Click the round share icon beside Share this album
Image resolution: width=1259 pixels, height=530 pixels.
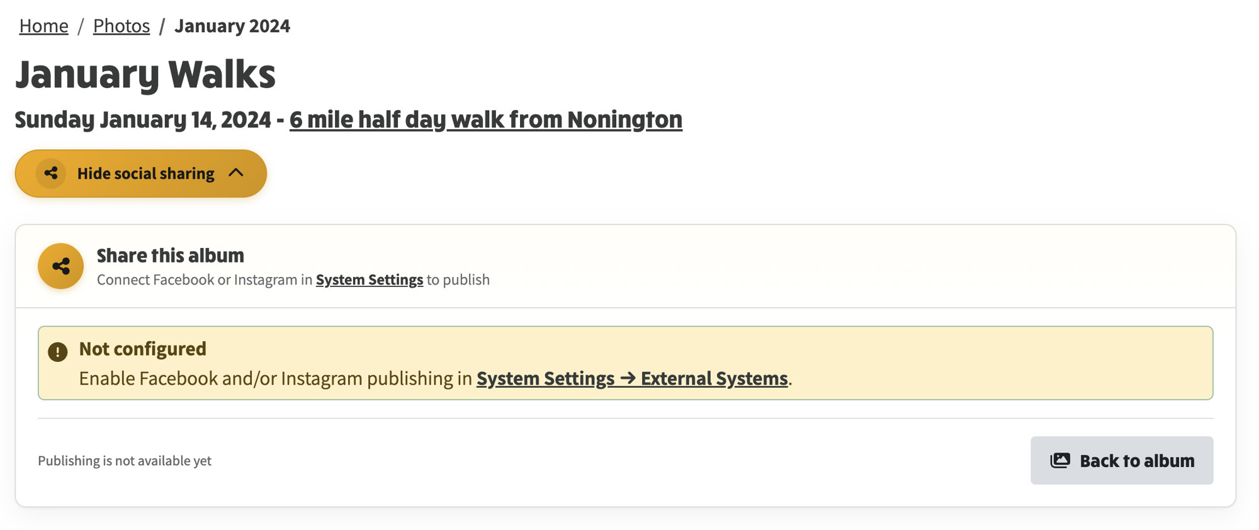[60, 266]
